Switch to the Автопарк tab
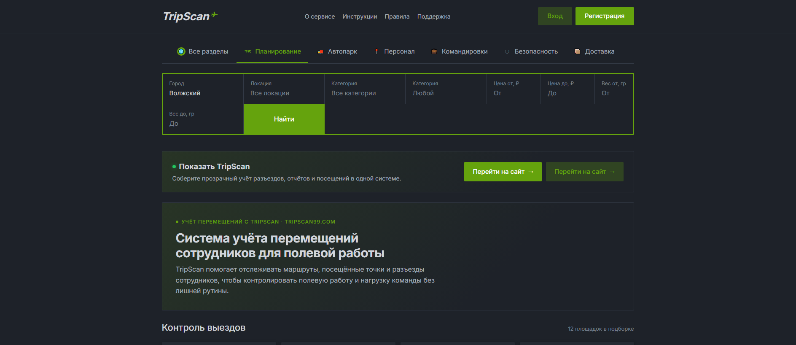 pyautogui.click(x=337, y=51)
